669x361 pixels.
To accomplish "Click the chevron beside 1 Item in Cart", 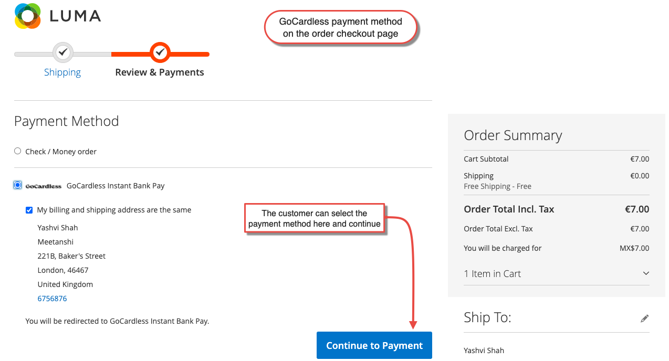I will pos(645,273).
